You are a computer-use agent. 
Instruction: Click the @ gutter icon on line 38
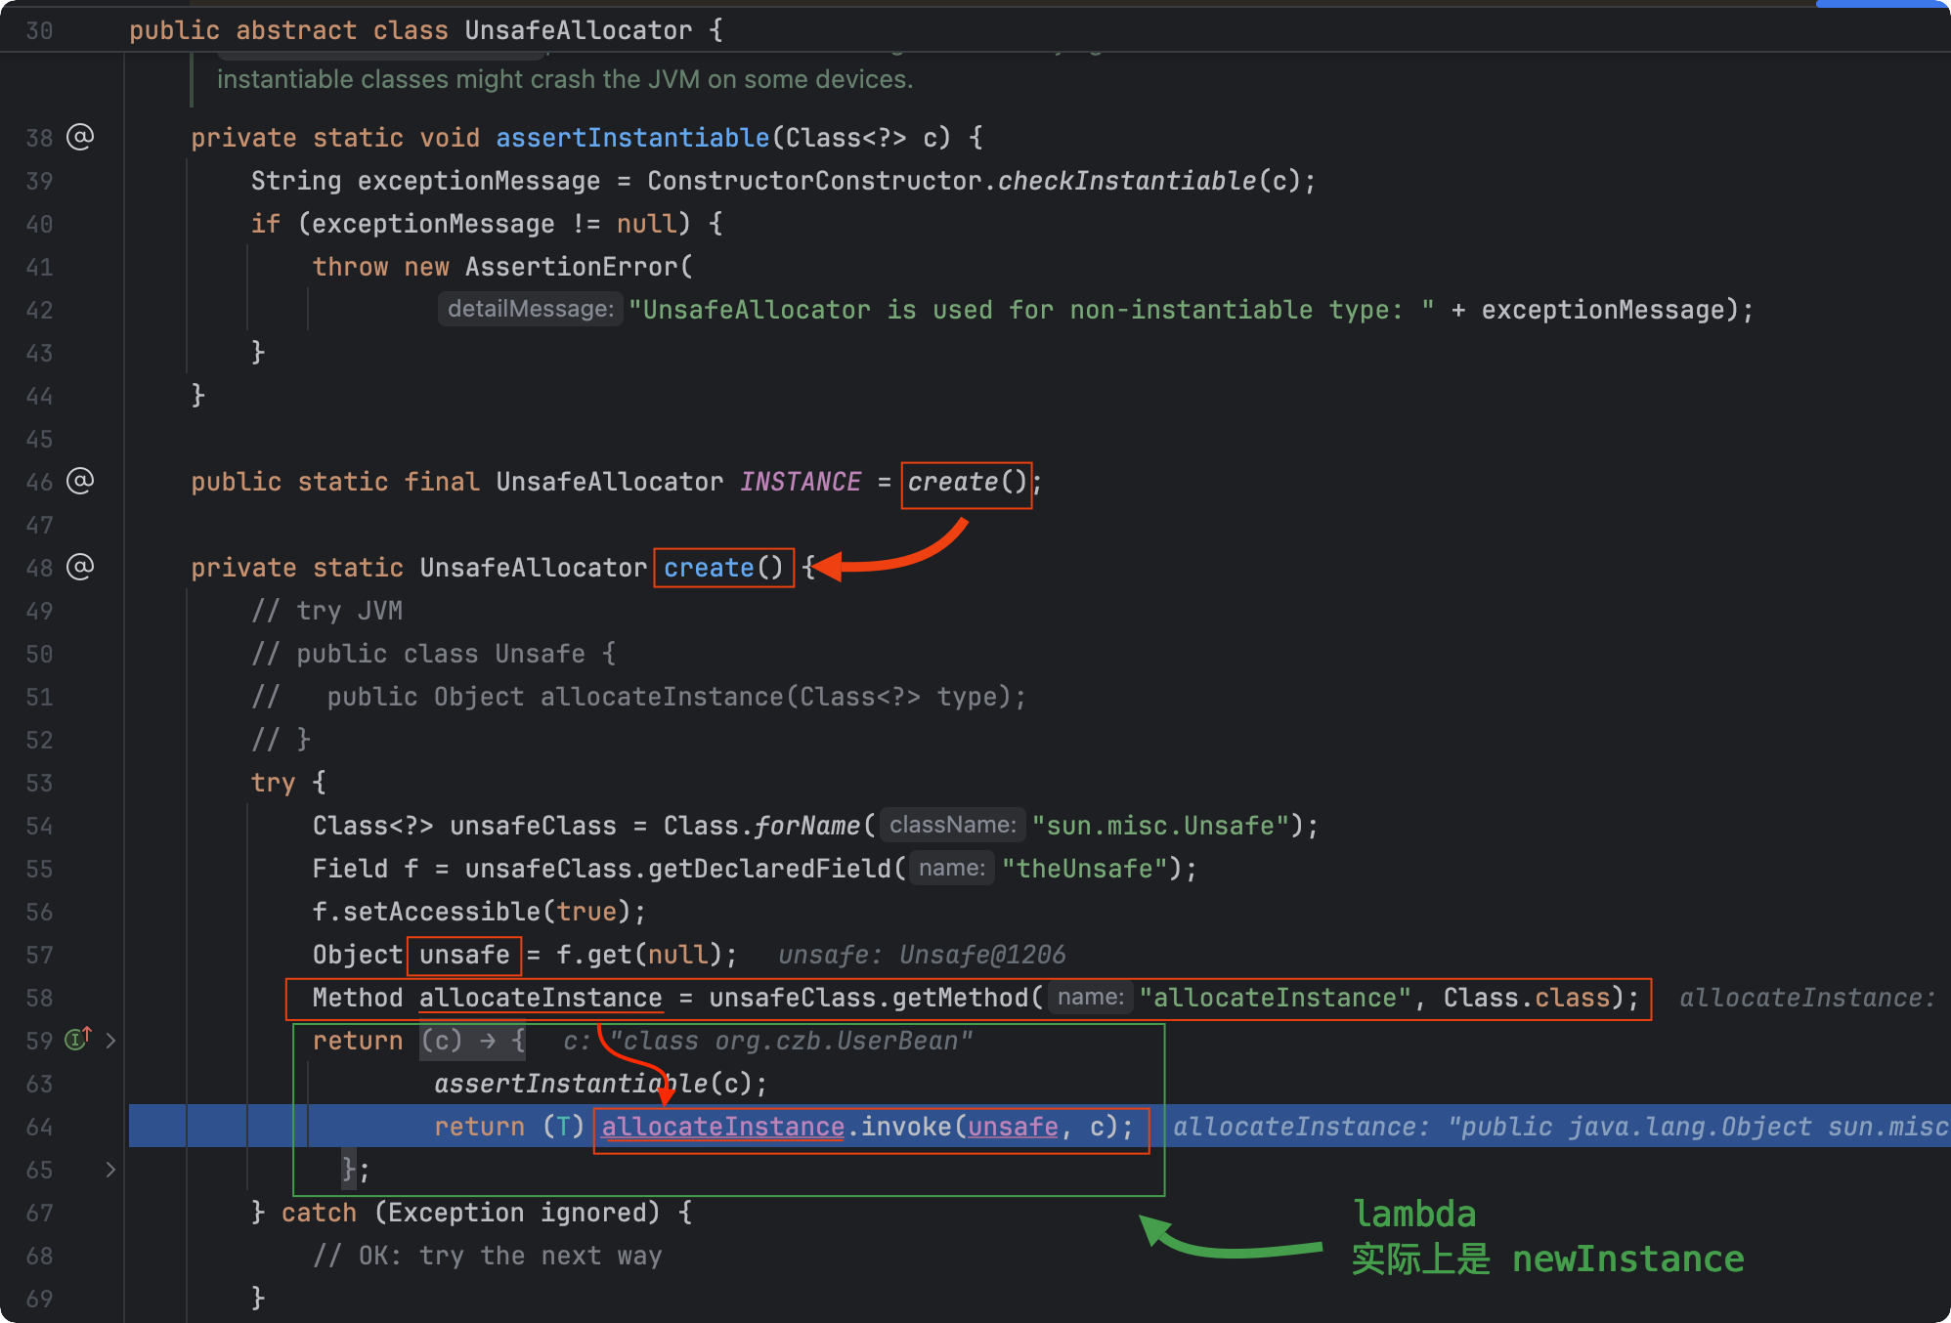(x=80, y=137)
